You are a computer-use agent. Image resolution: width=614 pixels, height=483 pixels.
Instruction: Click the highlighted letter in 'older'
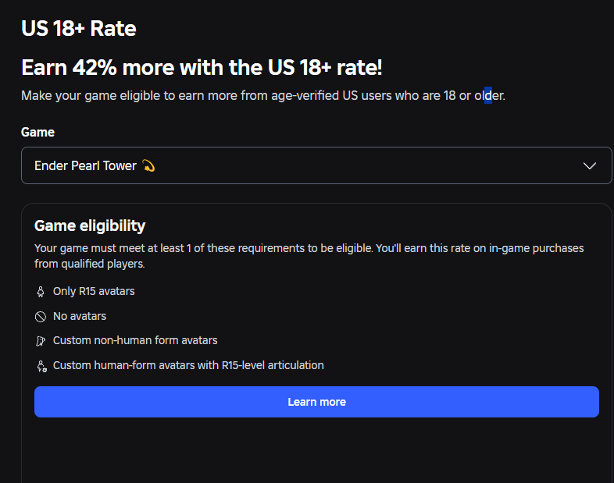point(488,95)
